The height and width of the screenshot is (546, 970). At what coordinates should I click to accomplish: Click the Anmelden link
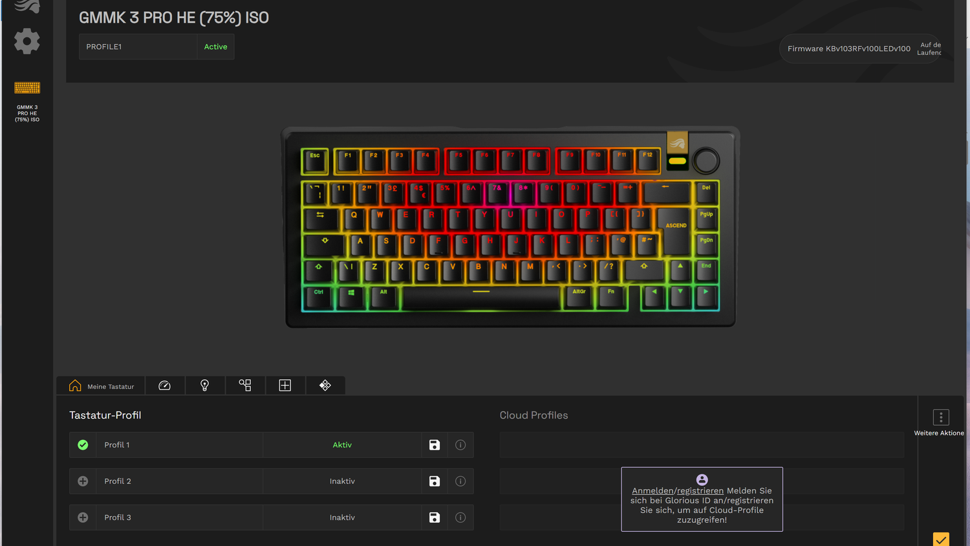click(653, 491)
